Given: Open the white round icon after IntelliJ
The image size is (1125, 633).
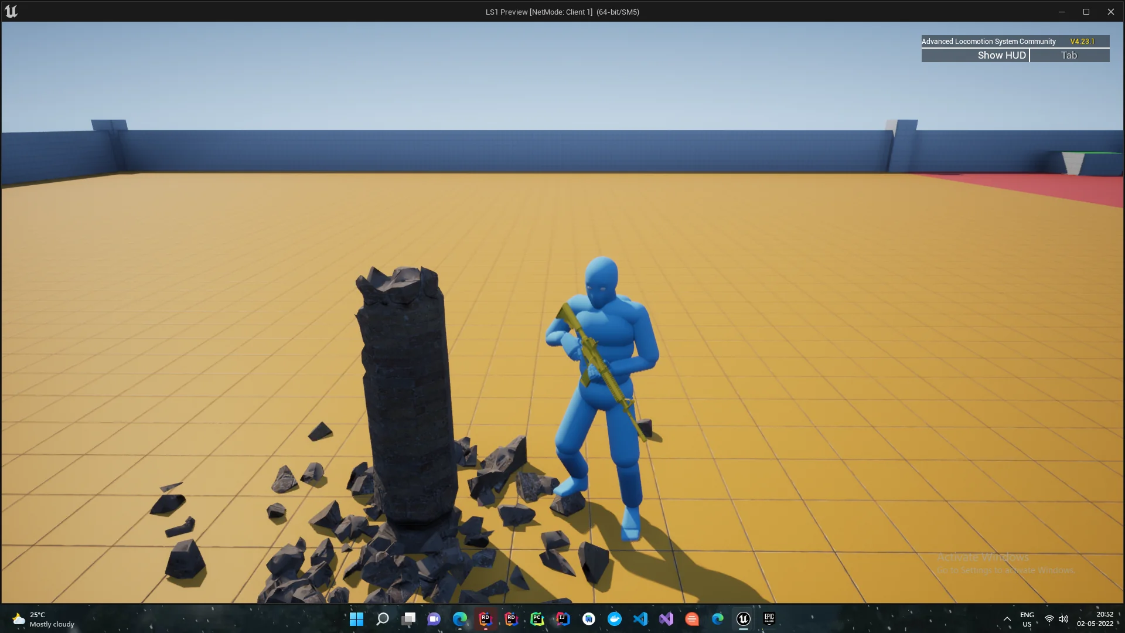Looking at the screenshot, I should pyautogui.click(x=589, y=619).
